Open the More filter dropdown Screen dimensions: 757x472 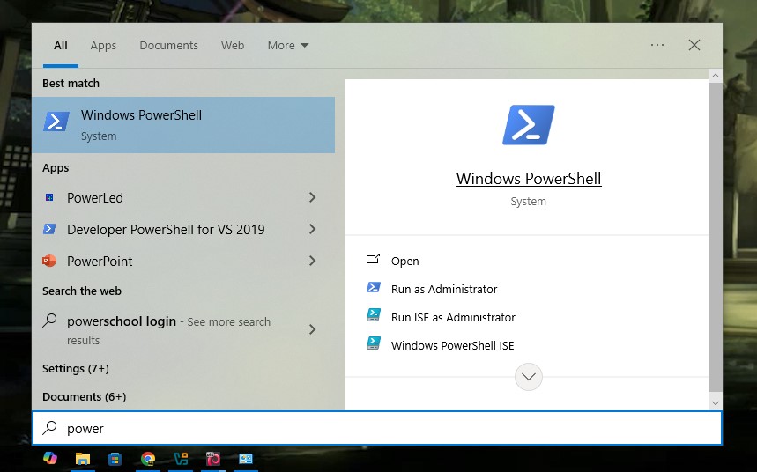[x=288, y=46]
